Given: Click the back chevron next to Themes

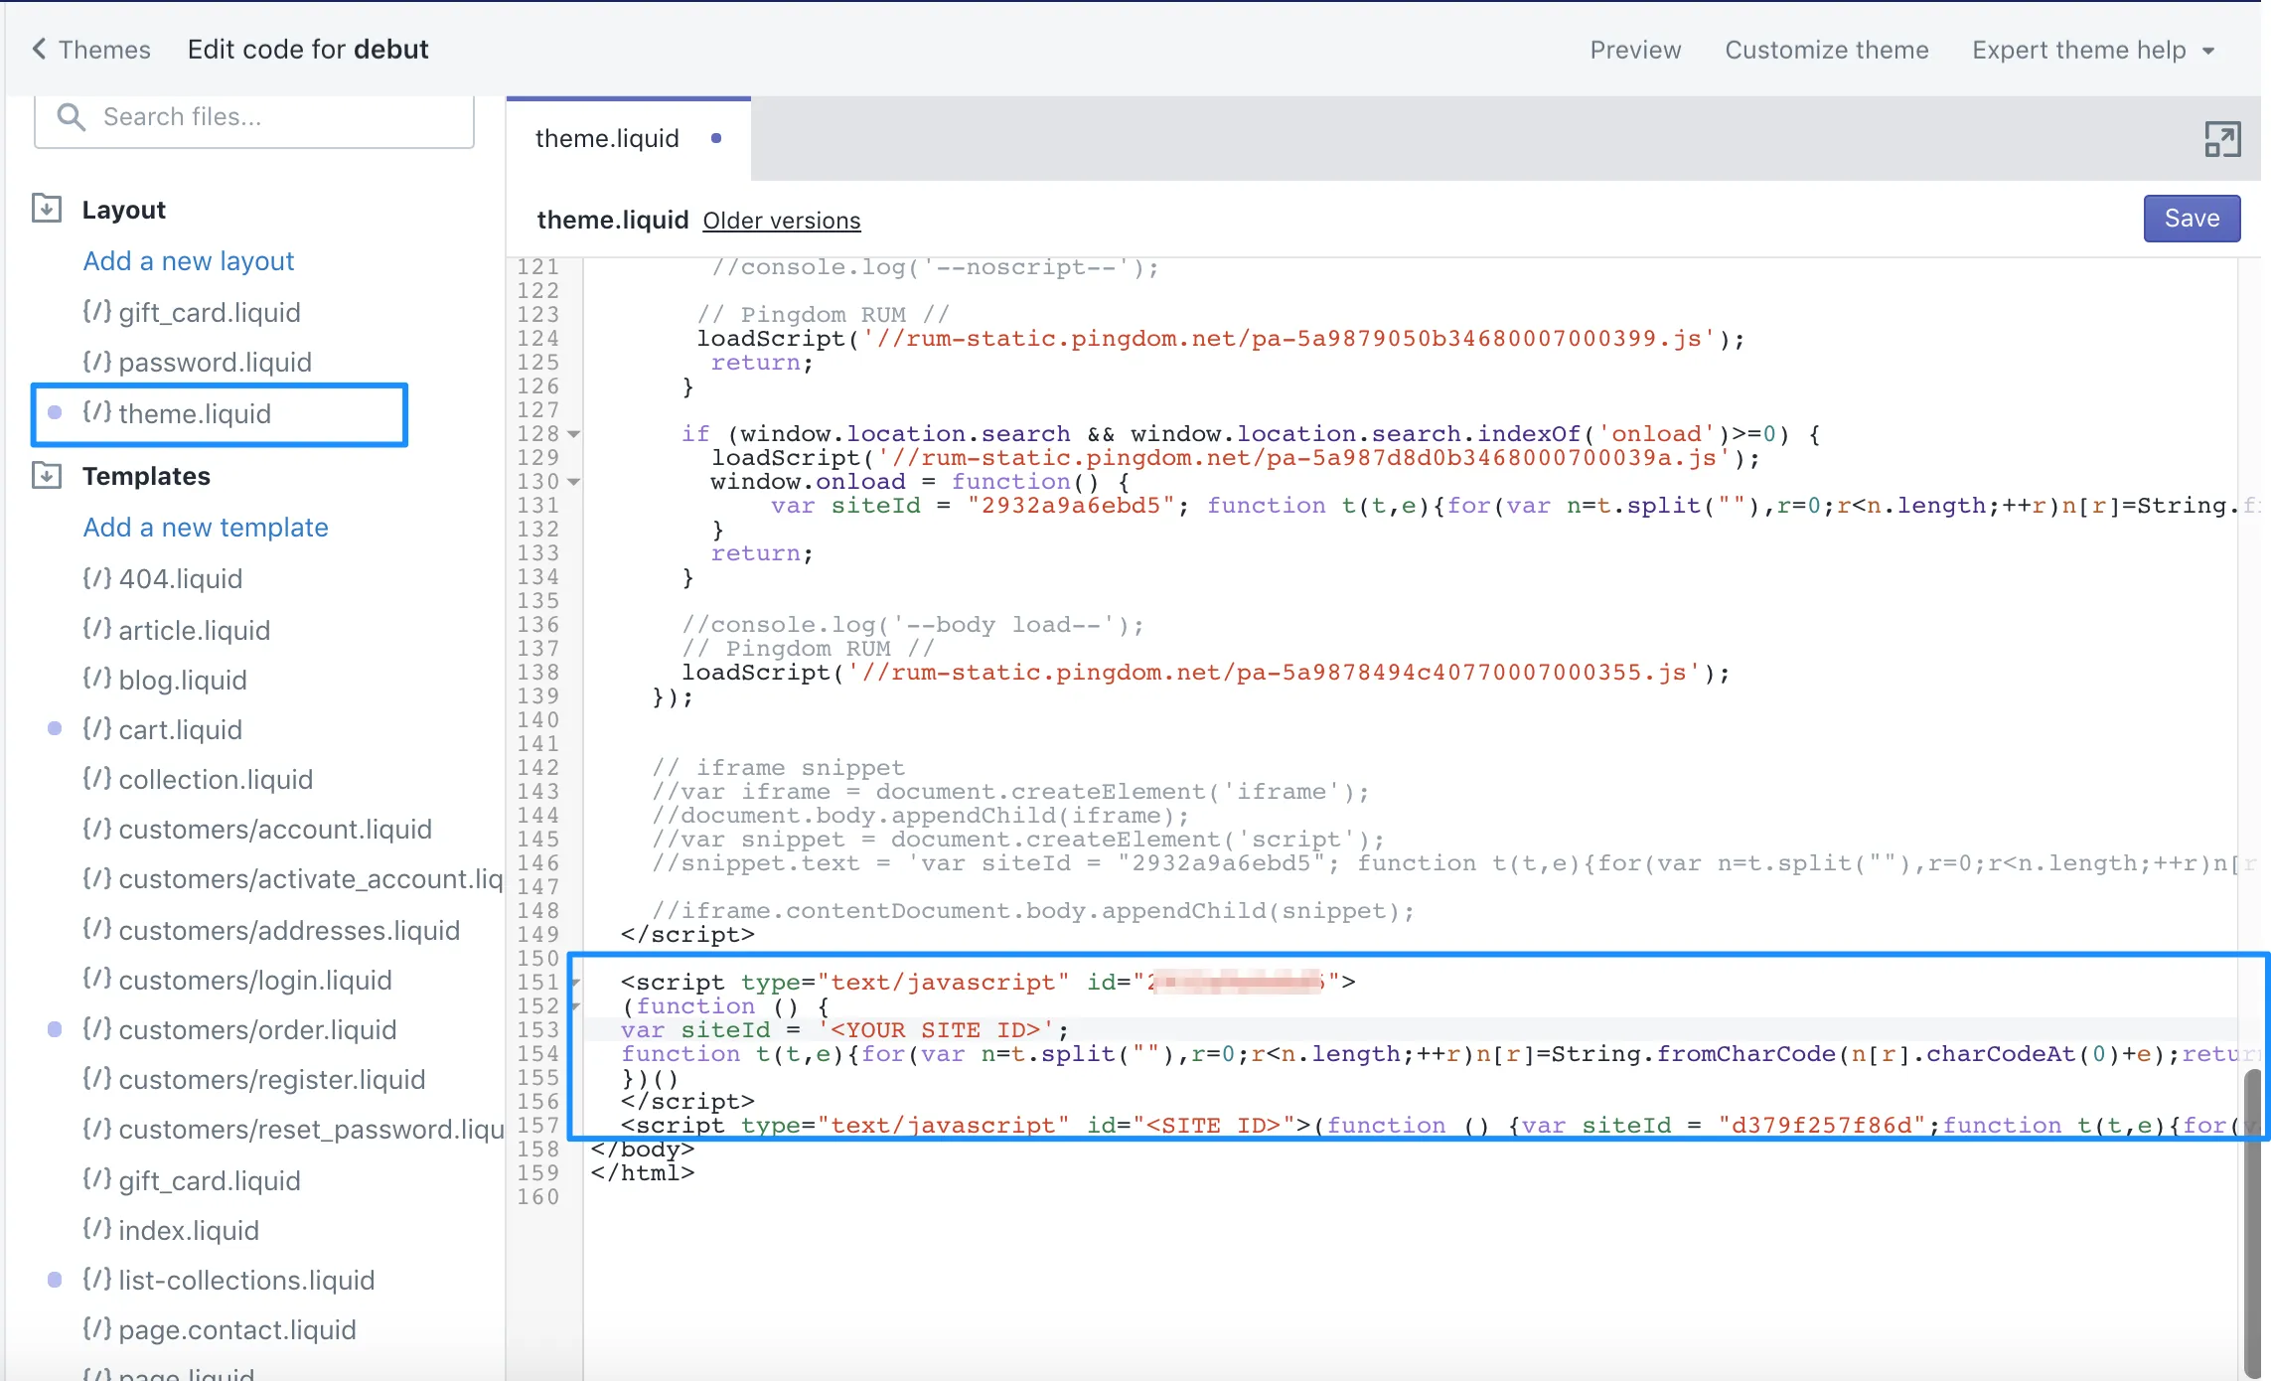Looking at the screenshot, I should click(x=39, y=49).
